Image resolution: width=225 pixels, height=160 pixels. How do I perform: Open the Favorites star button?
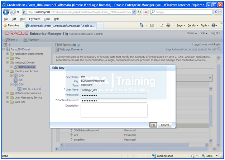(11, 25)
